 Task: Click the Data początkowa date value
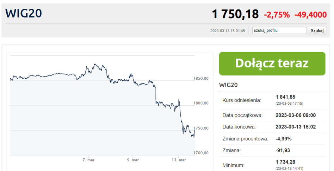coord(295,115)
